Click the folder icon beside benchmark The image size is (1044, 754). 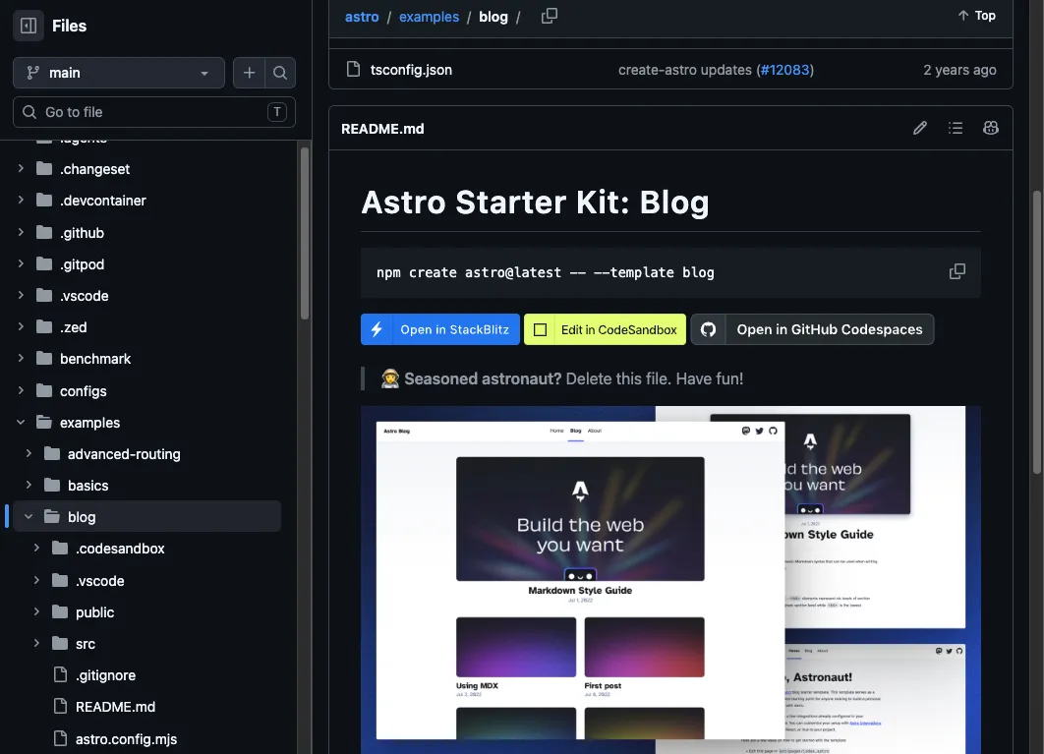tap(44, 359)
